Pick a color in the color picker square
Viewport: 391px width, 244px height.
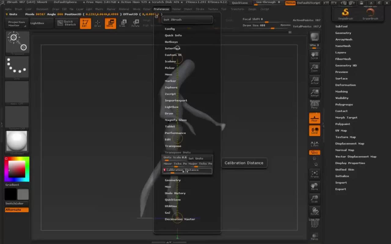point(17,169)
